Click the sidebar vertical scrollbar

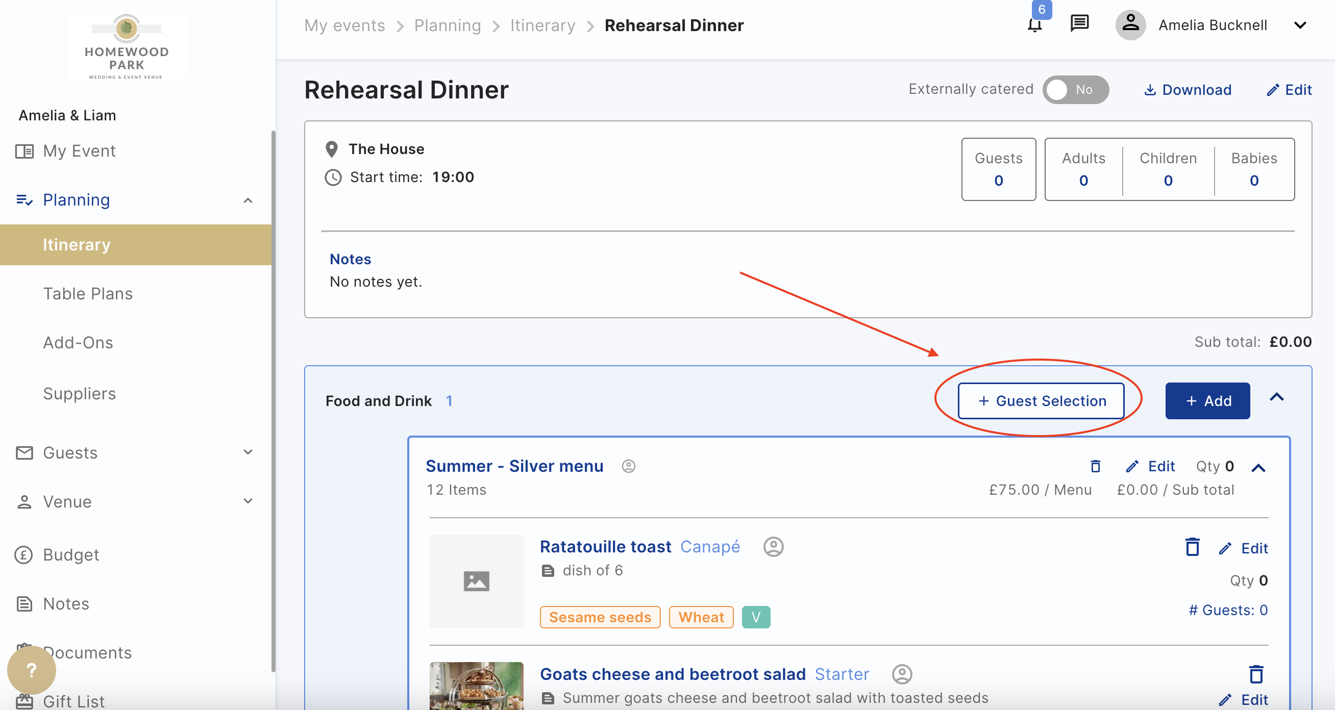[273, 401]
